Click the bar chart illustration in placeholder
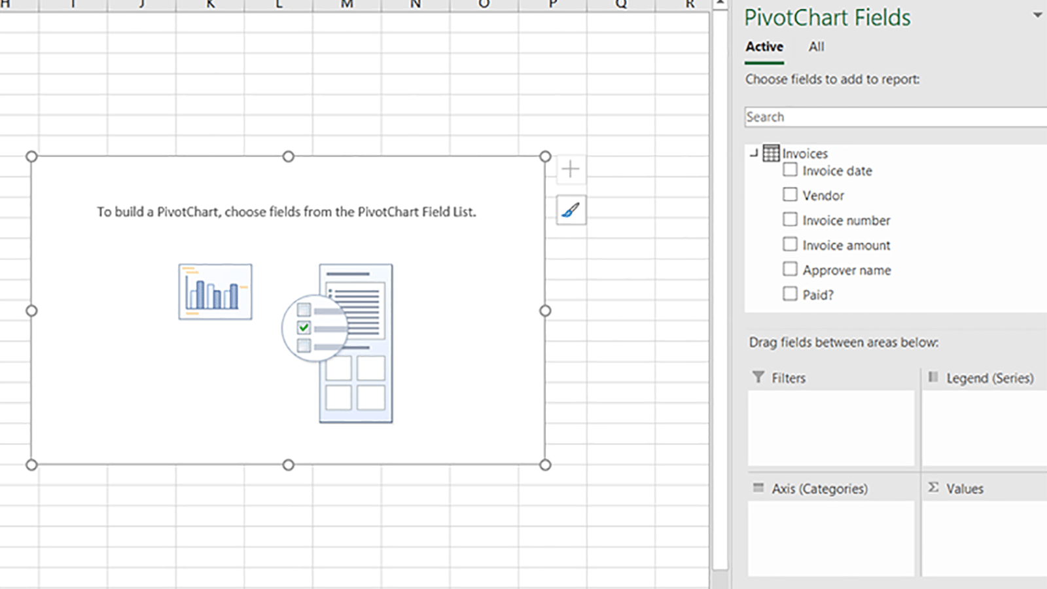 pos(215,292)
